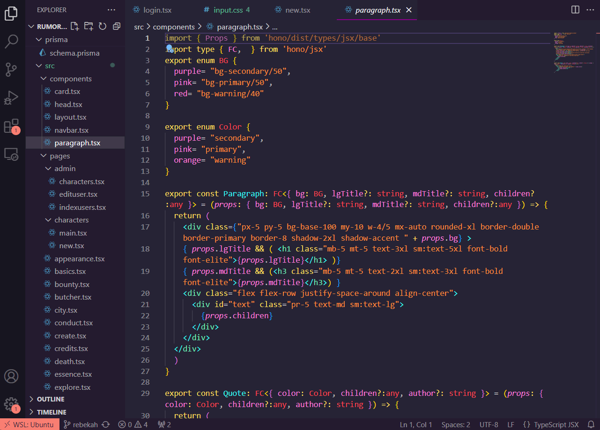This screenshot has width=600, height=430.
Task: Click the New File icon in explorer header
Action: [x=74, y=26]
